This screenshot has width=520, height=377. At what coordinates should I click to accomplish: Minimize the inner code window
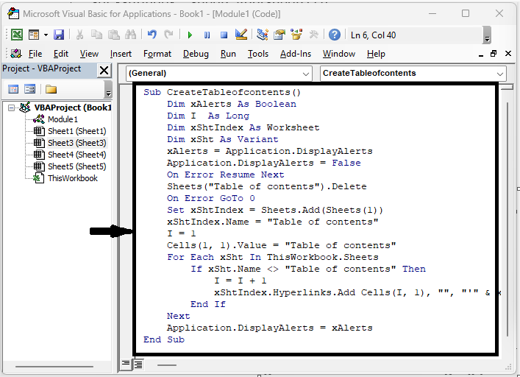point(481,54)
